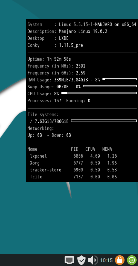Click the LXDE desktop value
The width and height of the screenshot is (138, 266).
click(64, 38)
